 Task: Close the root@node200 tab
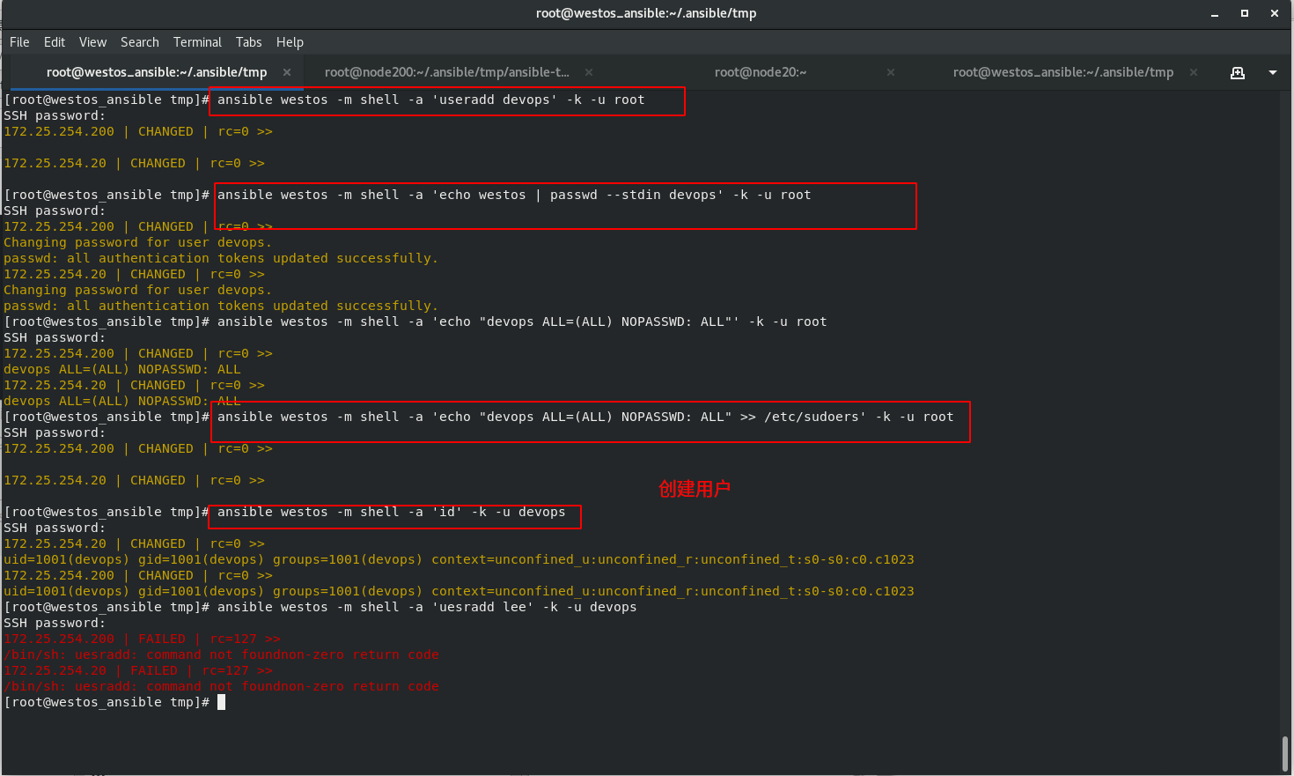[x=589, y=72]
